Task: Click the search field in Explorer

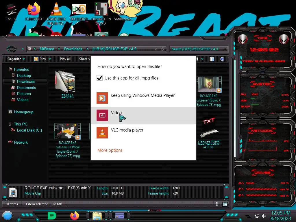Action: 199,49
